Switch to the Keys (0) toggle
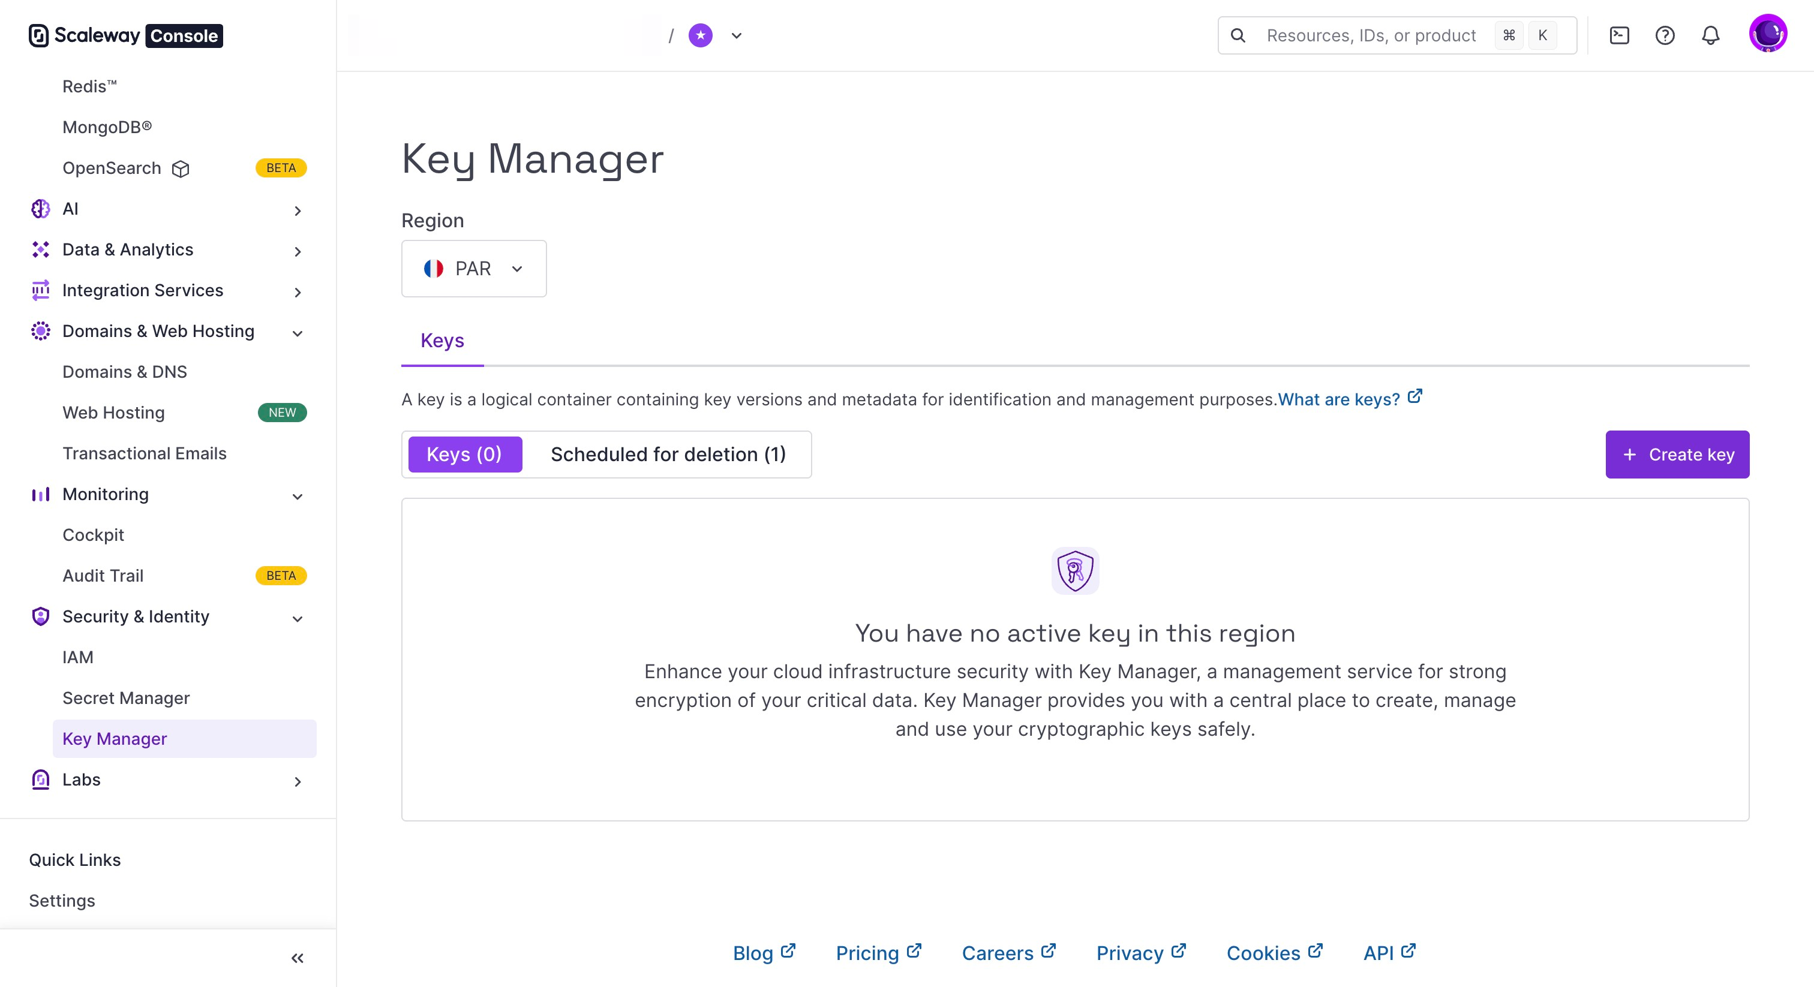 click(465, 454)
